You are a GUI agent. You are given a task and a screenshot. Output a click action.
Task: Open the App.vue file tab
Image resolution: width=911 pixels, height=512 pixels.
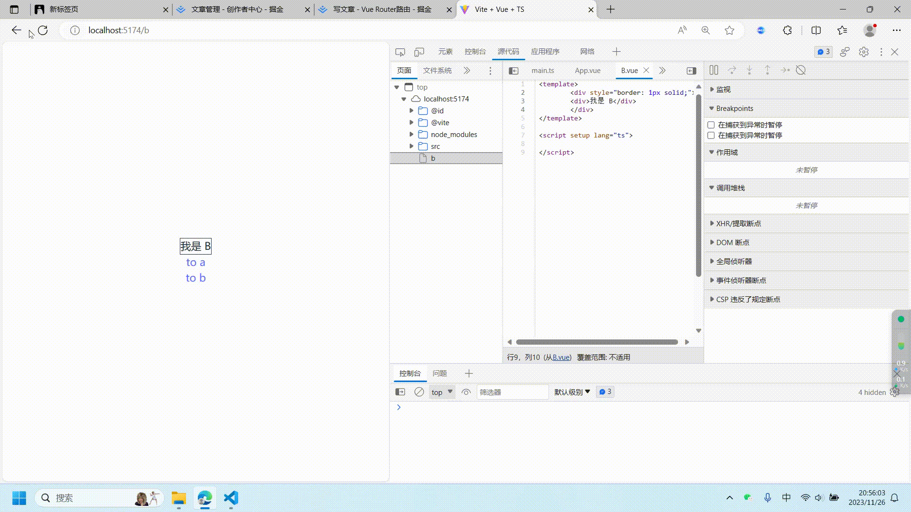tap(587, 71)
